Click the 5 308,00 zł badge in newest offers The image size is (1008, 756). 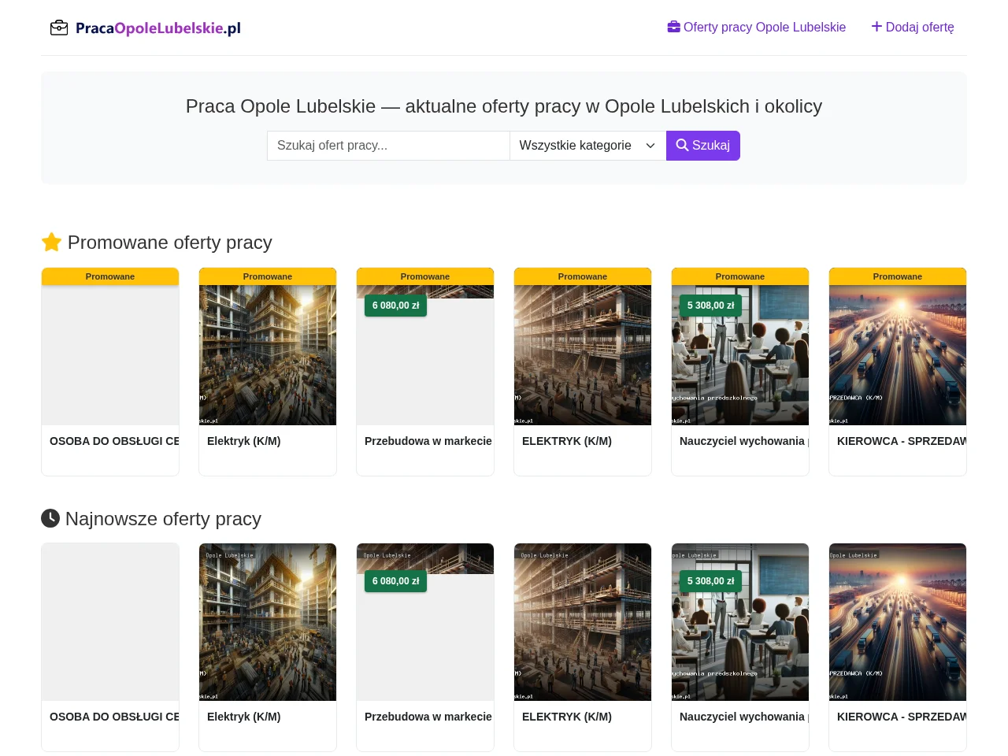click(710, 581)
